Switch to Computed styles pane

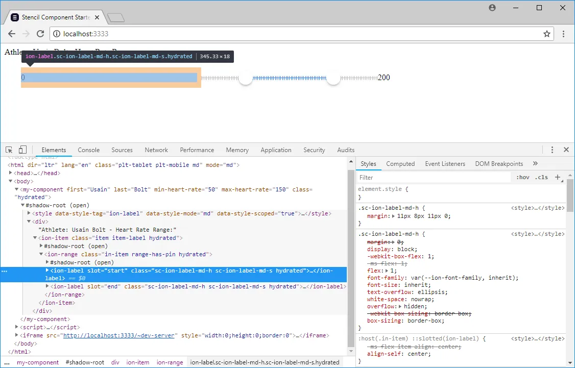point(400,164)
